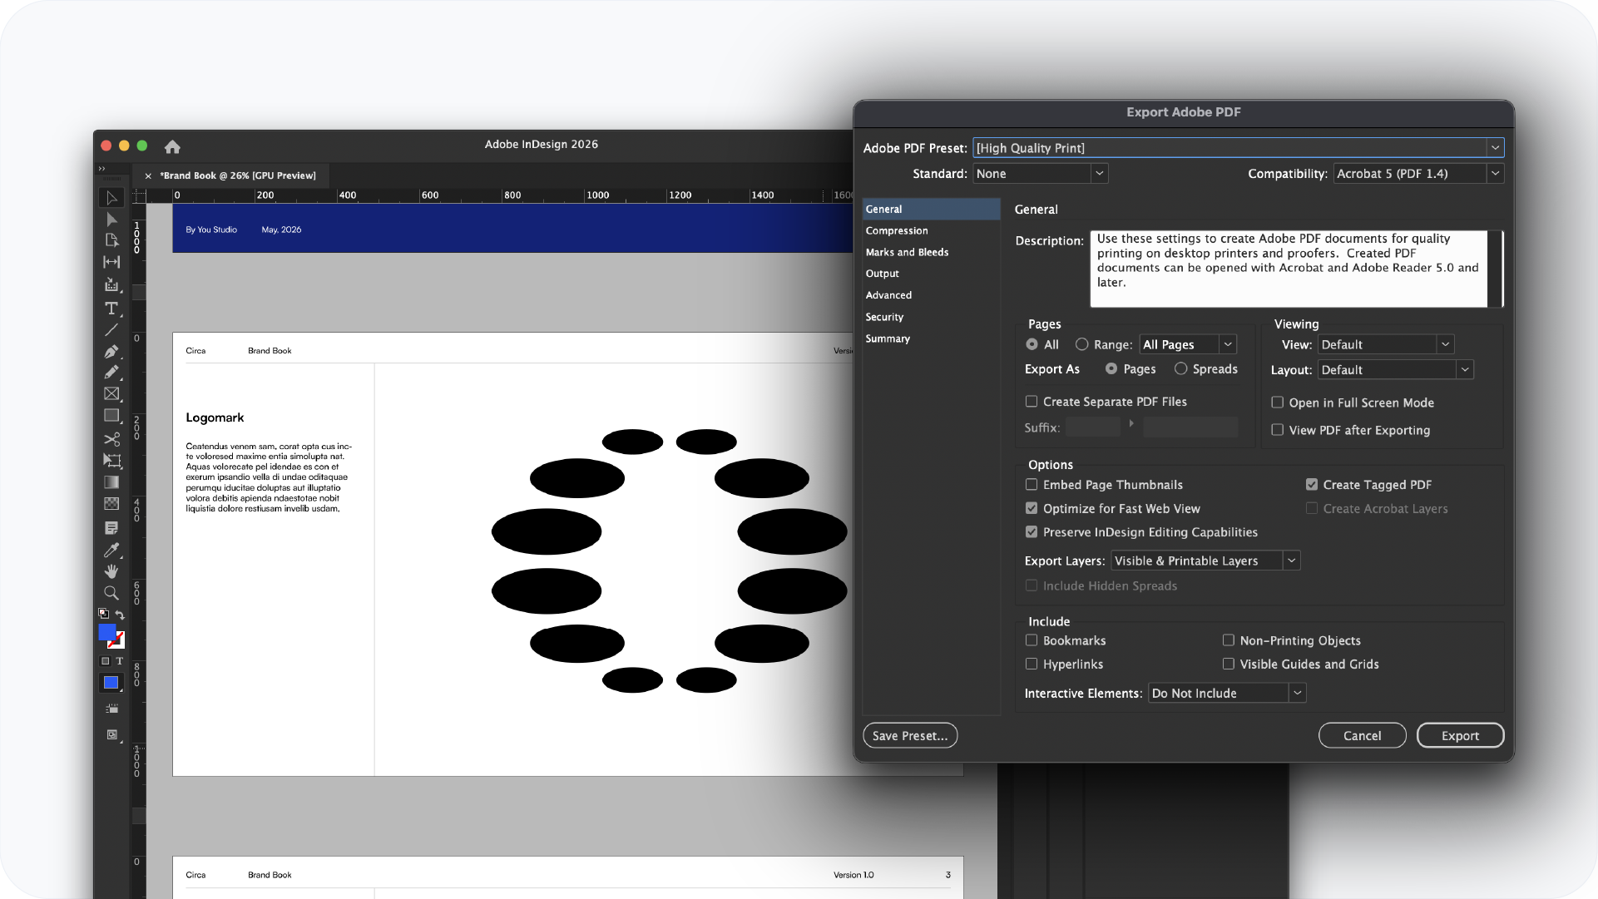Select the Selection tool arrow
The height and width of the screenshot is (899, 1598).
point(111,198)
